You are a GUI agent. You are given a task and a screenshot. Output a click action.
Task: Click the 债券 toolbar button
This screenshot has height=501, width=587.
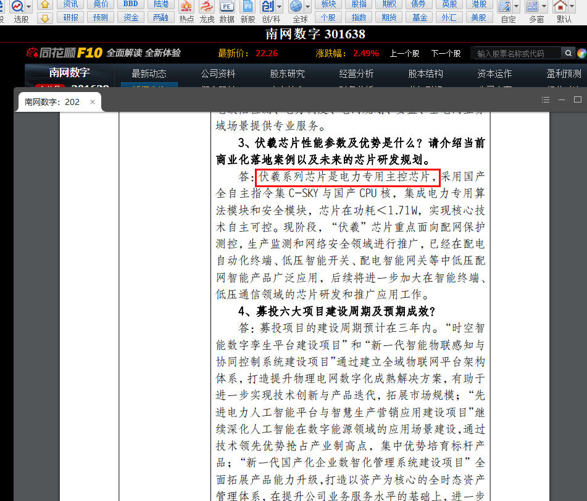coord(419,4)
